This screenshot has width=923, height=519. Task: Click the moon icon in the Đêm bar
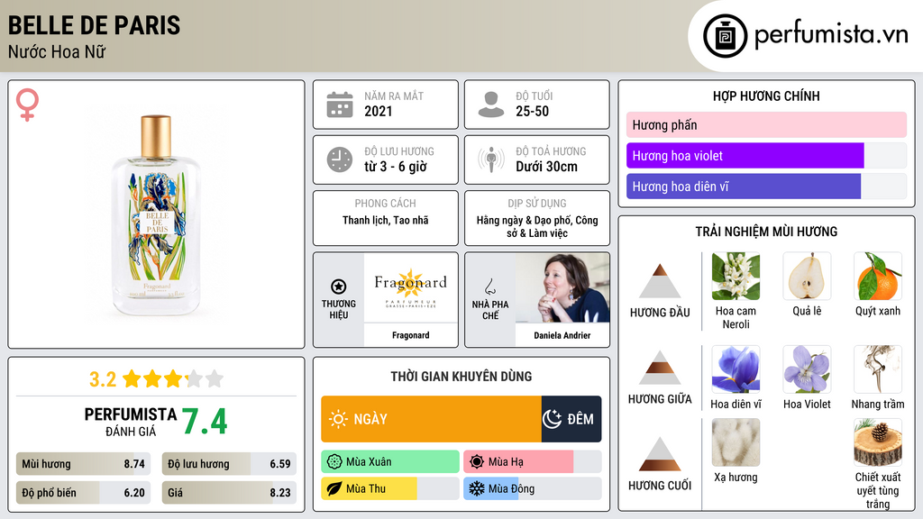pyautogui.click(x=552, y=419)
